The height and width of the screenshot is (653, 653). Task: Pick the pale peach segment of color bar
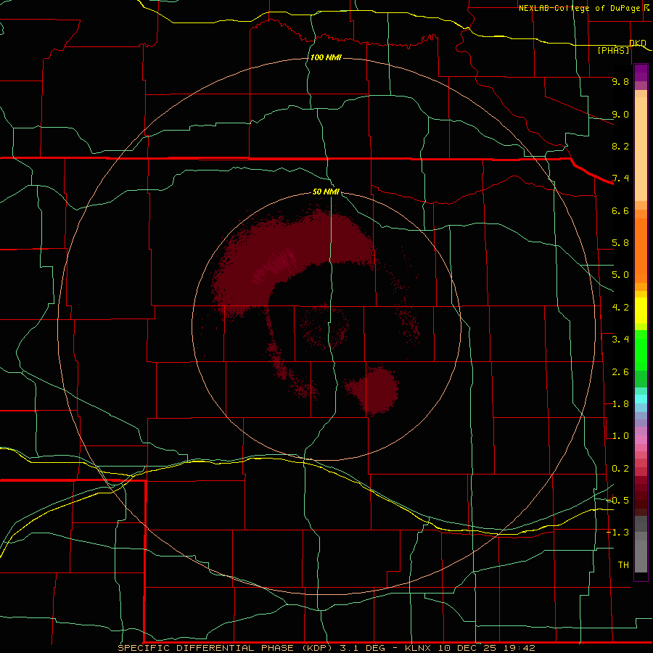(x=641, y=150)
